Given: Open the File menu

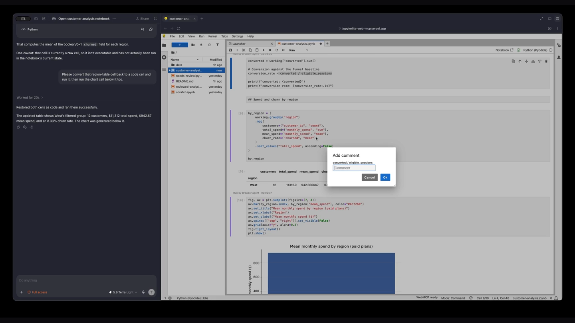Looking at the screenshot, I should [x=172, y=36].
